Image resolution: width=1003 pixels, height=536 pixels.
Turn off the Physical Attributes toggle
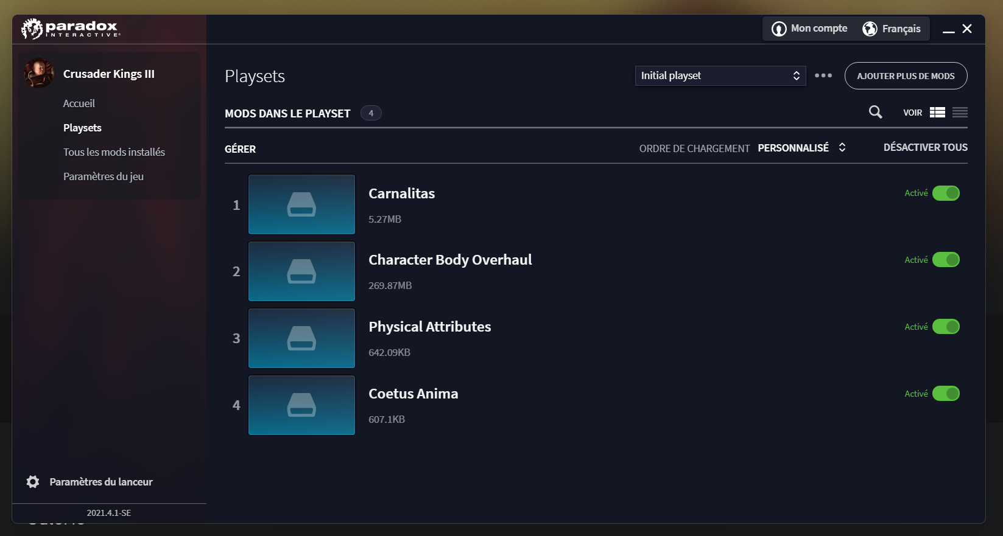[x=946, y=327]
